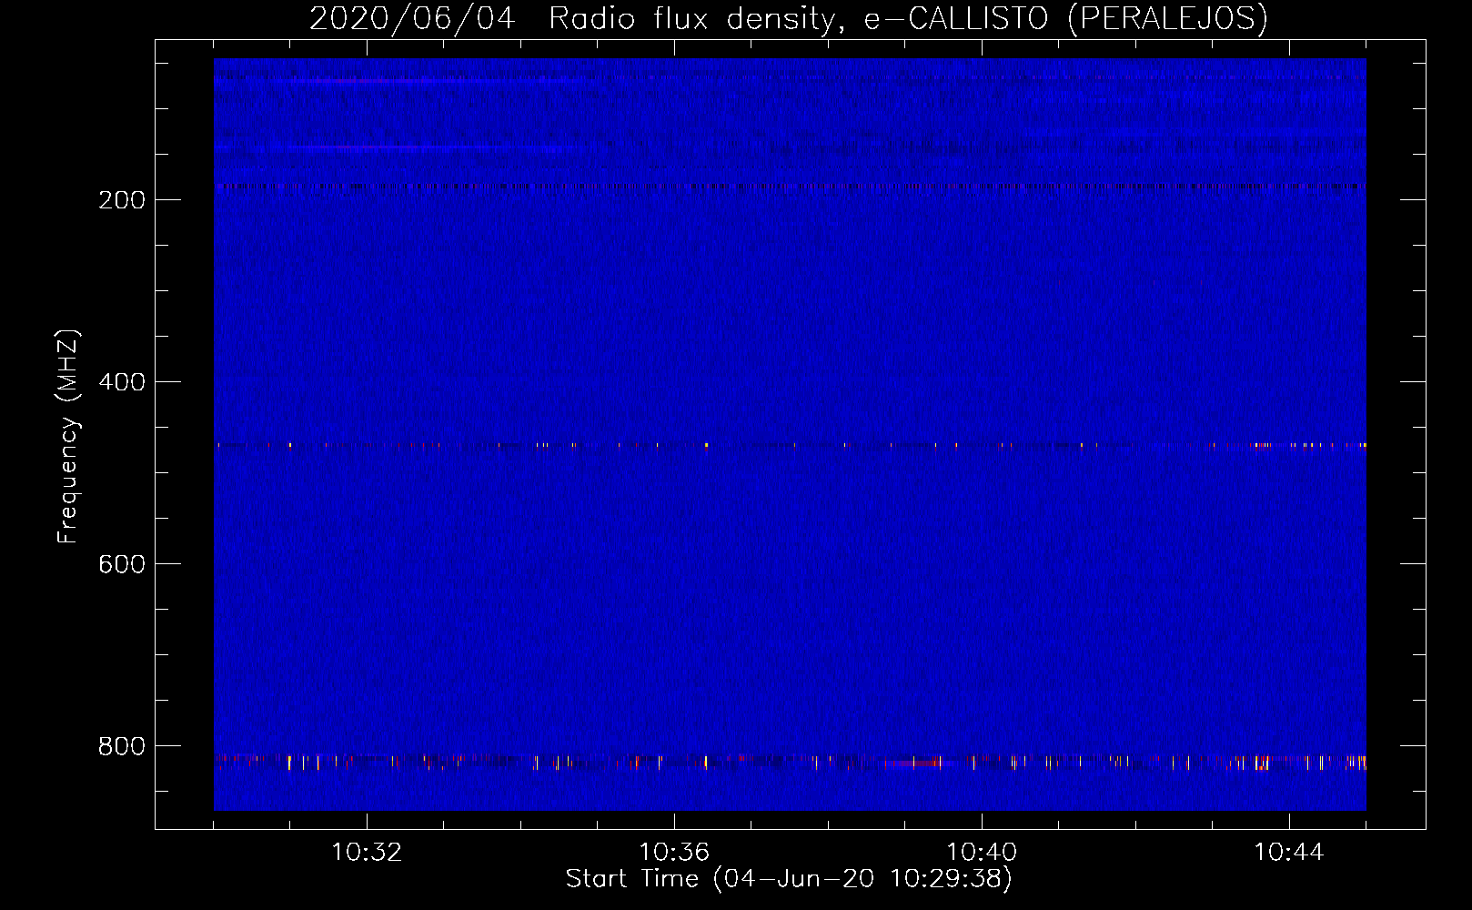Click the e-CALLISTO text in the title
This screenshot has width=1472, height=910.
pos(955,18)
